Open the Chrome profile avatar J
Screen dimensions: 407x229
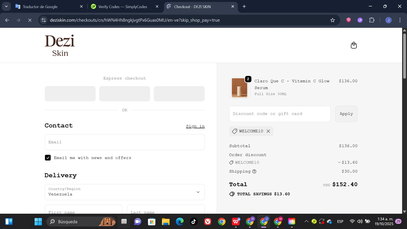[389, 20]
